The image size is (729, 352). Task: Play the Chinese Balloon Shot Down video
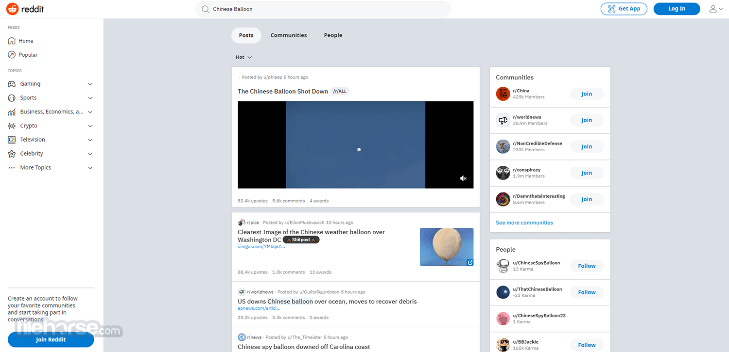(x=355, y=144)
